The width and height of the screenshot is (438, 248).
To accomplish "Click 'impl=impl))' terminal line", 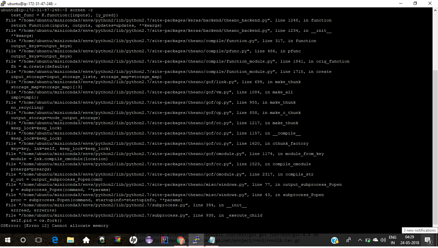I will [25, 97].
